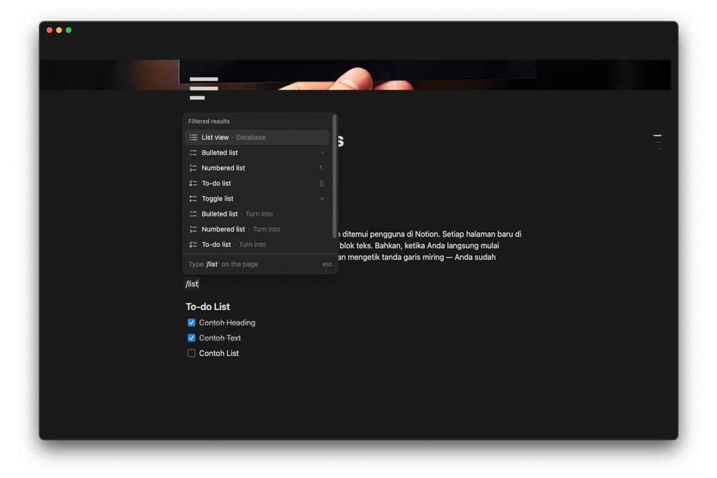Click the Bulleted list Turn into icon

coord(193,214)
